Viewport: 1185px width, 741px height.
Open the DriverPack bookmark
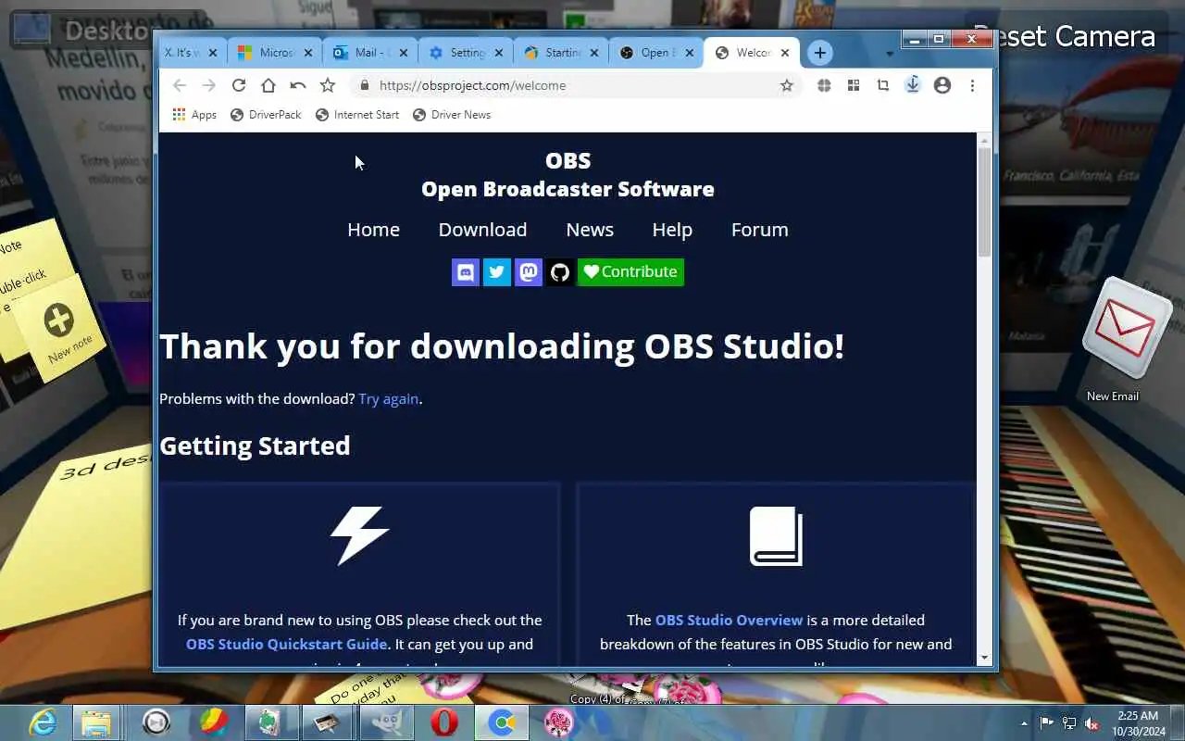[x=266, y=115]
